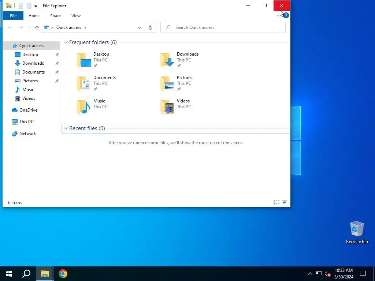Screen dimensions: 375x281
Task: Launch Google Chrome from the taskbar
Action: [x=63, y=274]
